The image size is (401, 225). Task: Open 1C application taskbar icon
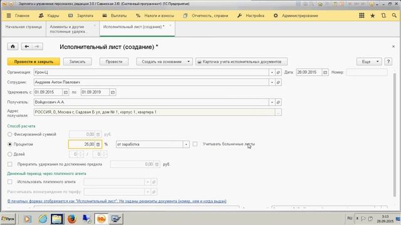coord(102,219)
